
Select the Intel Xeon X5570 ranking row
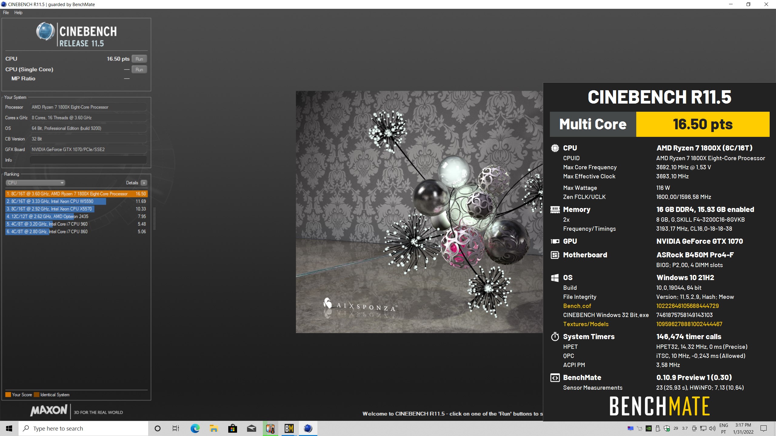76,209
